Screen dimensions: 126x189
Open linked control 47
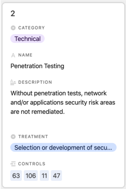pos(57,176)
